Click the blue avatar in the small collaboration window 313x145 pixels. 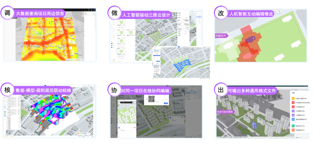click(119, 128)
